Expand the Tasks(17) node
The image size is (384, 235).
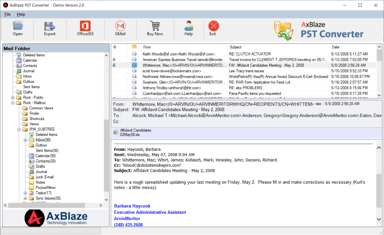(25, 193)
